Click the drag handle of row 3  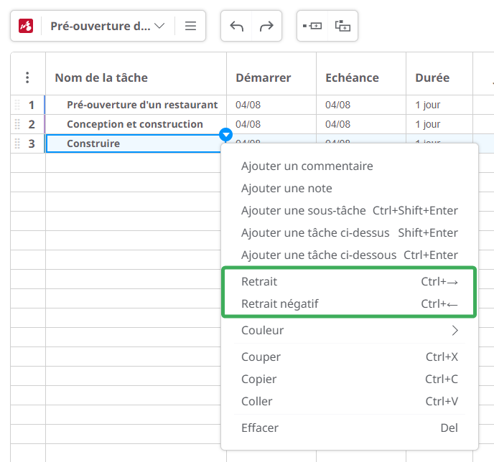[17, 143]
